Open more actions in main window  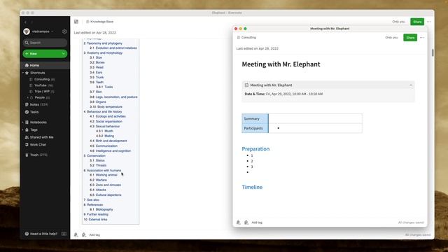pyautogui.click(x=429, y=22)
